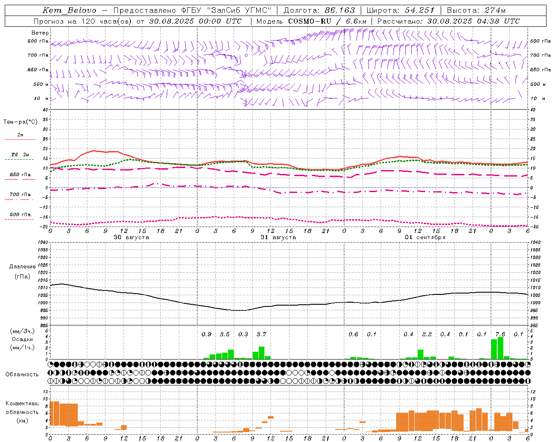Click the "700 гПа" temperature legend entry
Screen dimensions: 553x442
click(x=20, y=195)
